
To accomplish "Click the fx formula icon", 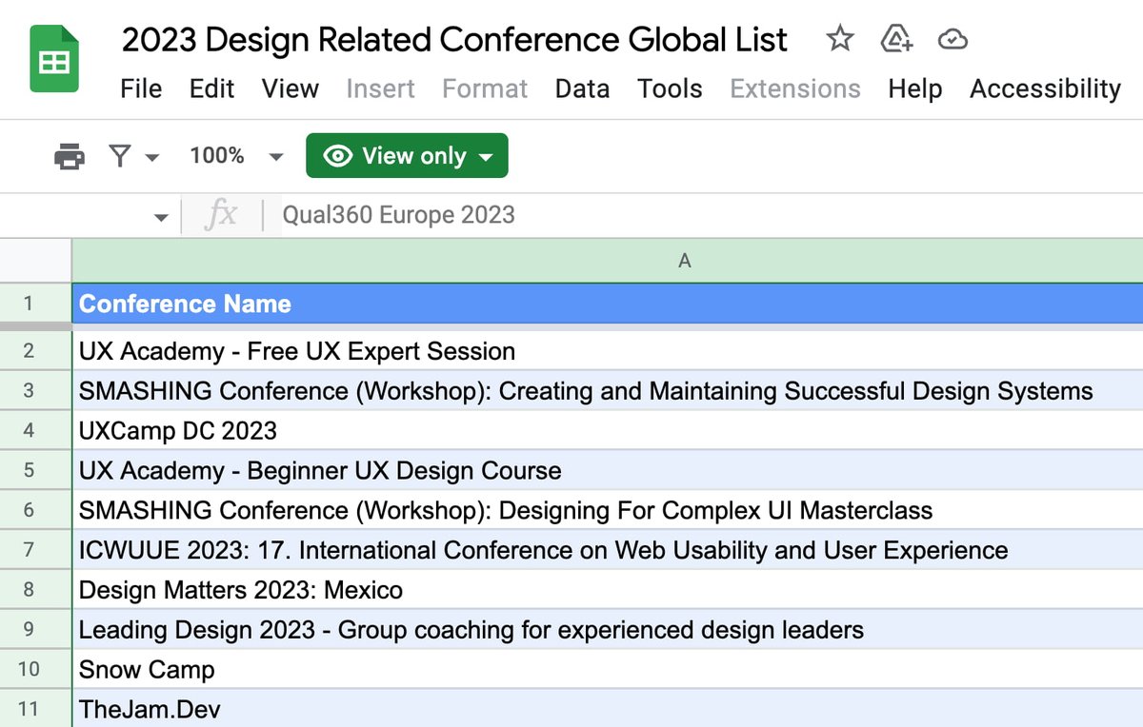I will point(221,215).
